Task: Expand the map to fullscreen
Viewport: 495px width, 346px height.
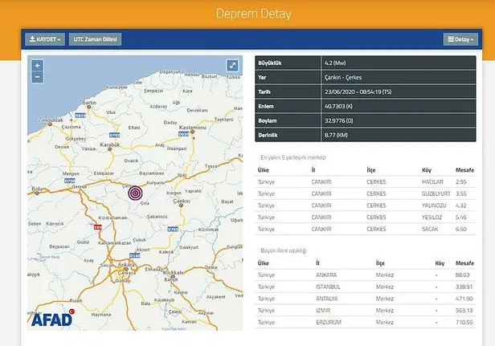Action: (x=231, y=66)
